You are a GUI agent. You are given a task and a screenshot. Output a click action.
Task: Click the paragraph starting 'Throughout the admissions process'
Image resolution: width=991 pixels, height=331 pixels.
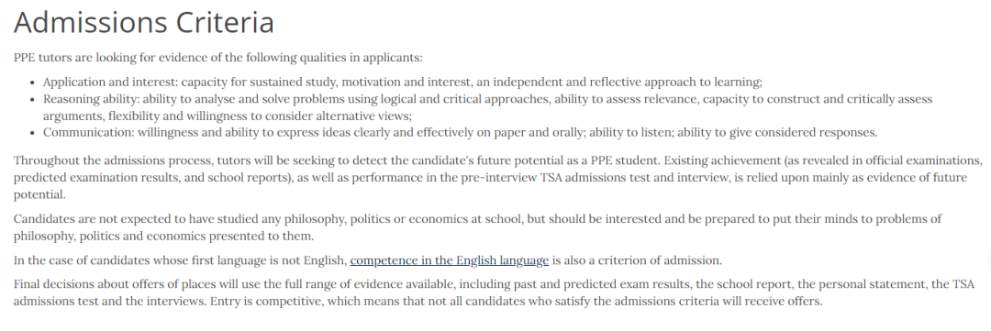[x=498, y=178]
